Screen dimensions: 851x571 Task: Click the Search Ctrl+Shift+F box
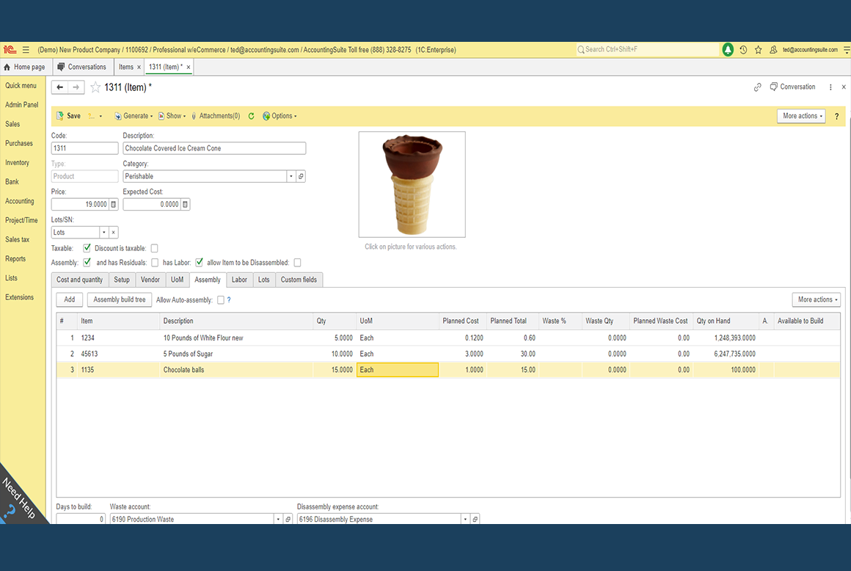647,49
